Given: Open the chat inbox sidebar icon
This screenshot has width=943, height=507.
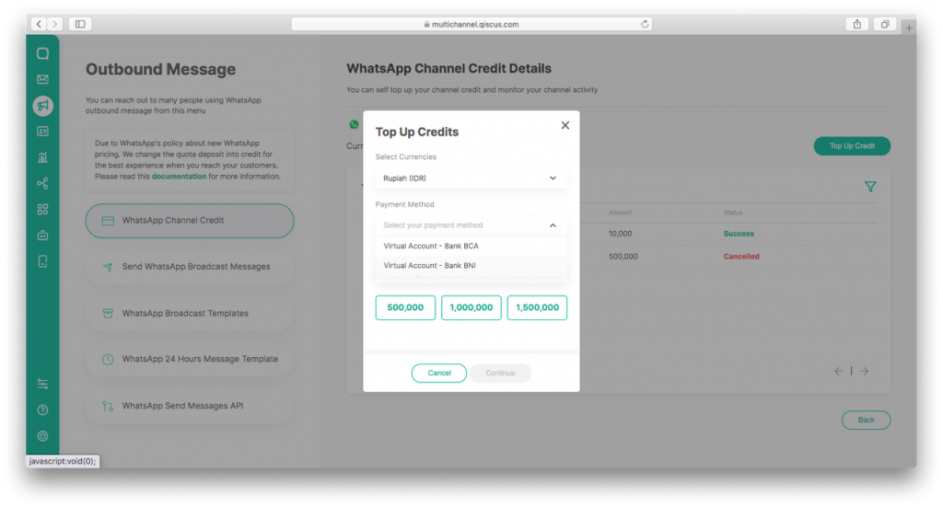Looking at the screenshot, I should click(42, 53).
